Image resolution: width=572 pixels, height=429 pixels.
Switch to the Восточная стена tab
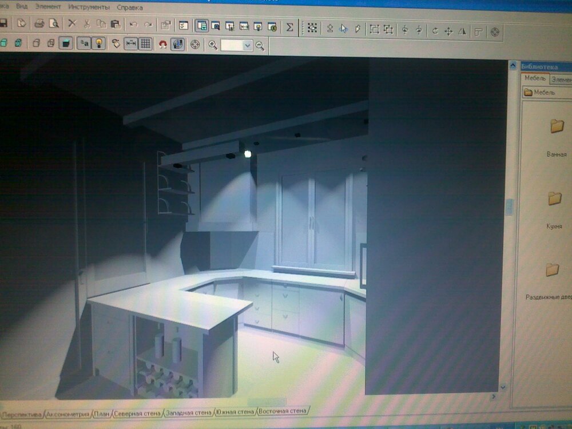click(x=283, y=411)
